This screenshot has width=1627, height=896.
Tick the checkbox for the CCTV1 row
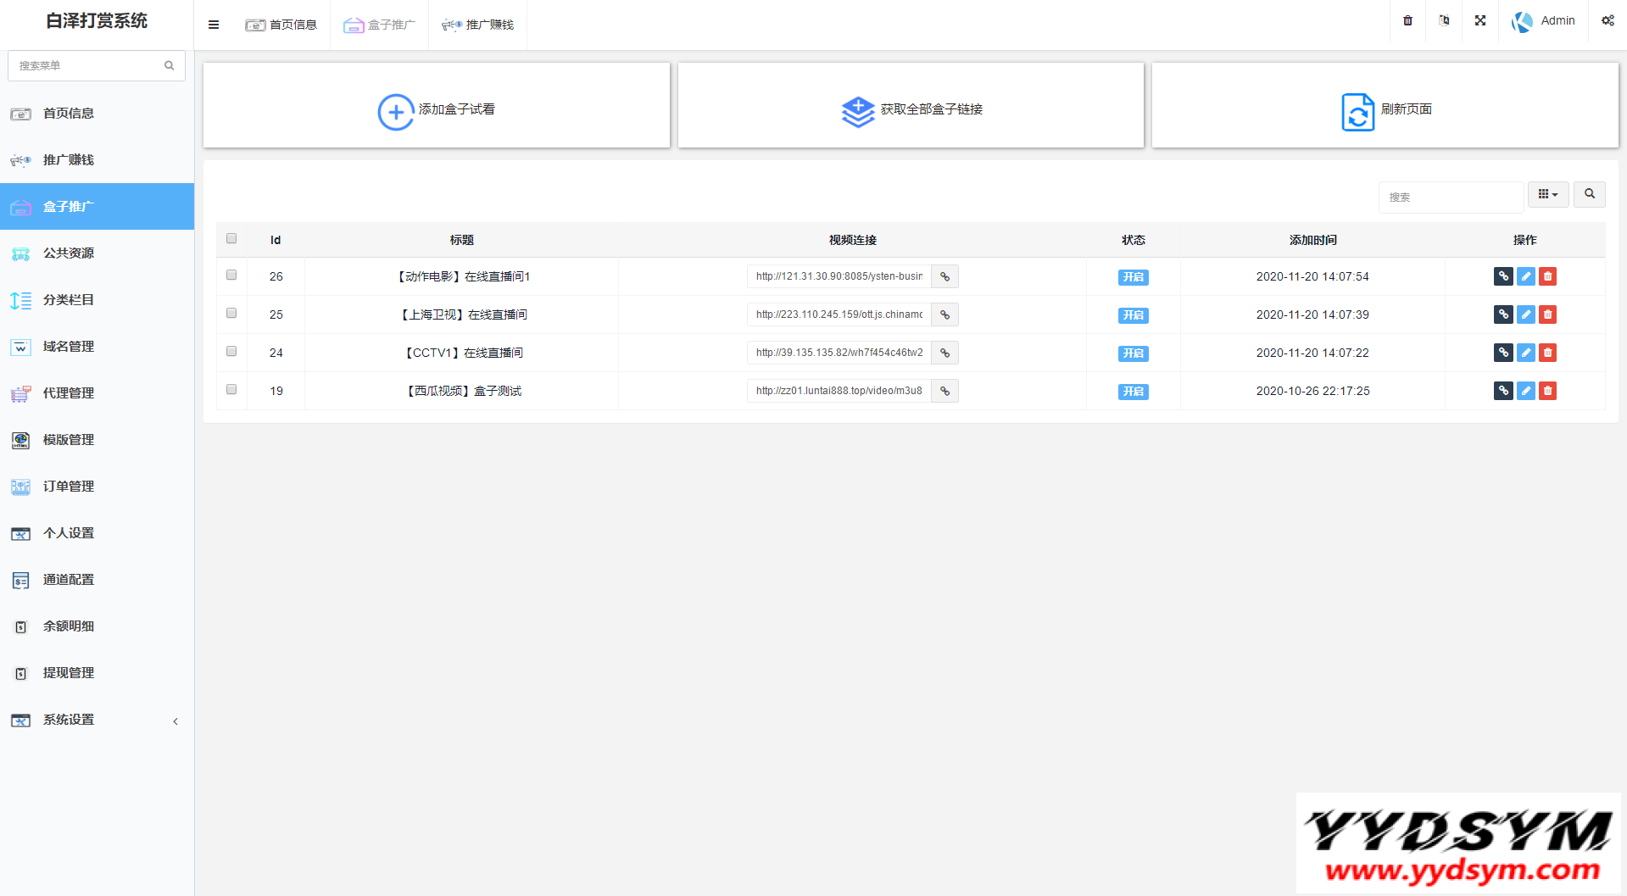[x=231, y=352]
